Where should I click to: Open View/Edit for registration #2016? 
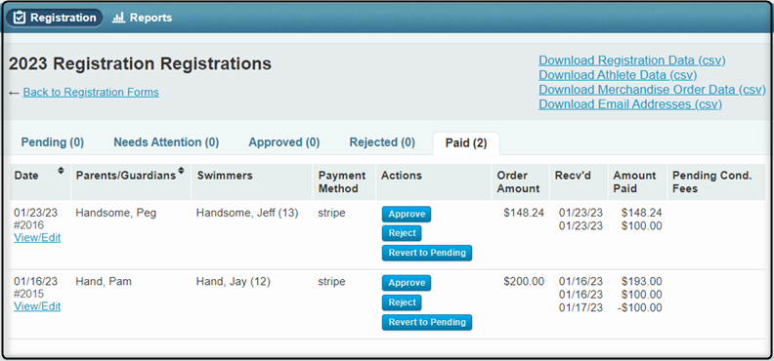(x=37, y=238)
